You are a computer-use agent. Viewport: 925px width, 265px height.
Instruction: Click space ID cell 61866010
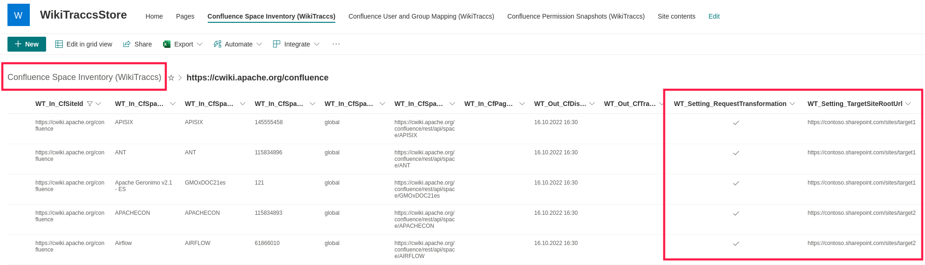click(x=267, y=243)
